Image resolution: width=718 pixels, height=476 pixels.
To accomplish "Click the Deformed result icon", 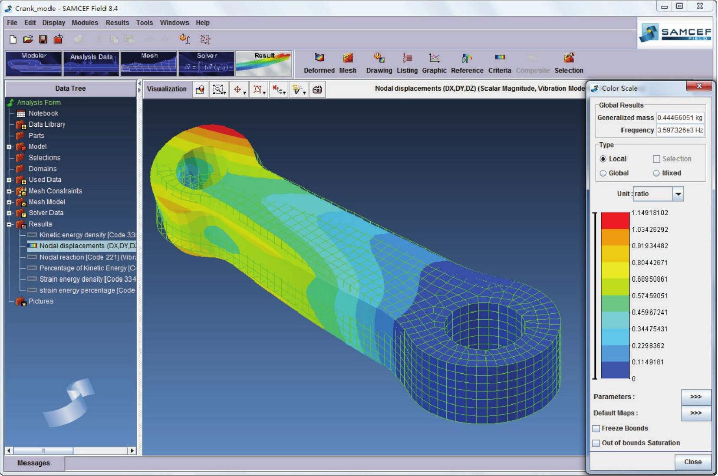I will coord(319,59).
